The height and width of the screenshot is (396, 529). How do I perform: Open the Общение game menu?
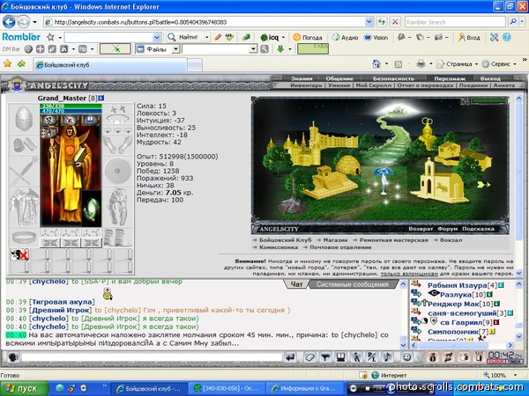tap(339, 78)
